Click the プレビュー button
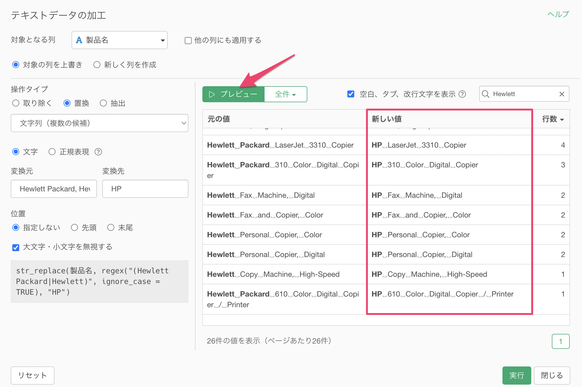The width and height of the screenshot is (582, 387). coord(233,94)
